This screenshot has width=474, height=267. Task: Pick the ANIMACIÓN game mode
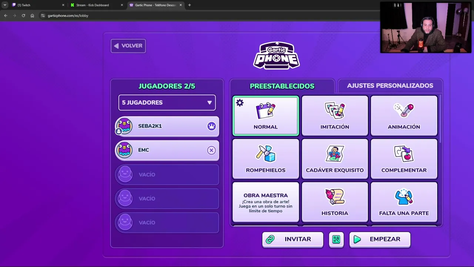point(404,116)
